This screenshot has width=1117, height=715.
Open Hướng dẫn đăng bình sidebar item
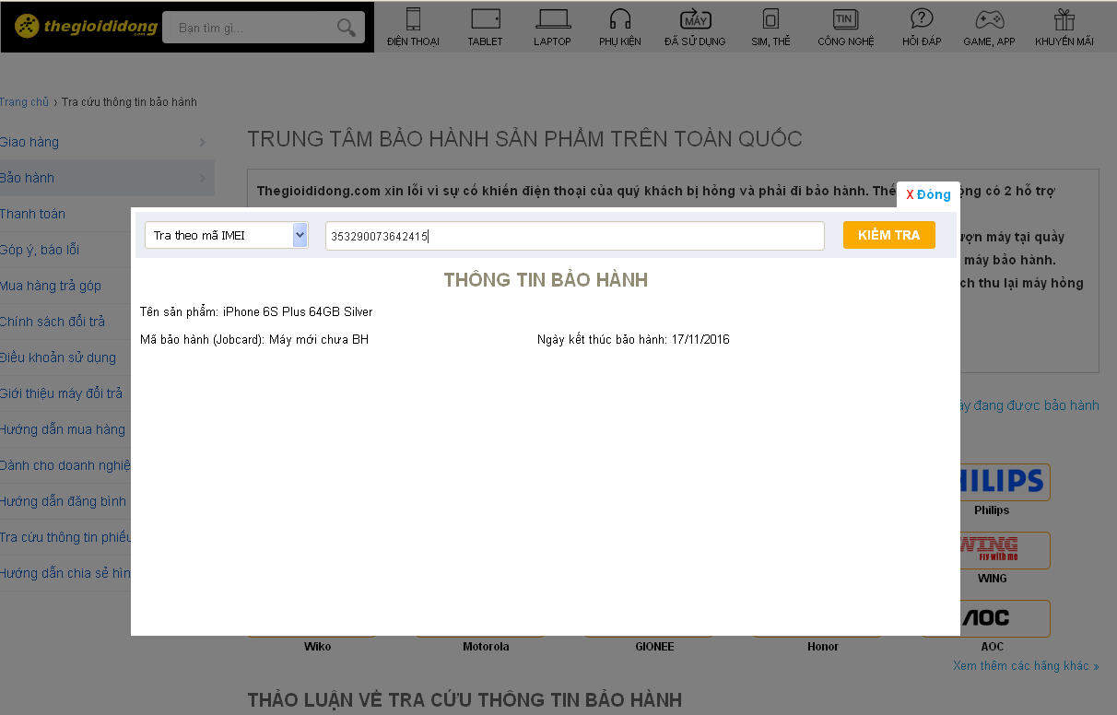click(64, 501)
